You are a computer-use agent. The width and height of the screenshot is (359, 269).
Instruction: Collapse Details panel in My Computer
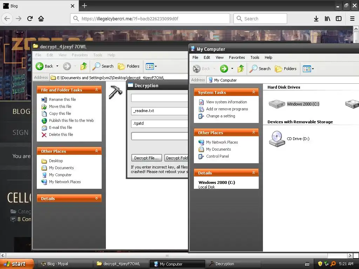(x=254, y=173)
